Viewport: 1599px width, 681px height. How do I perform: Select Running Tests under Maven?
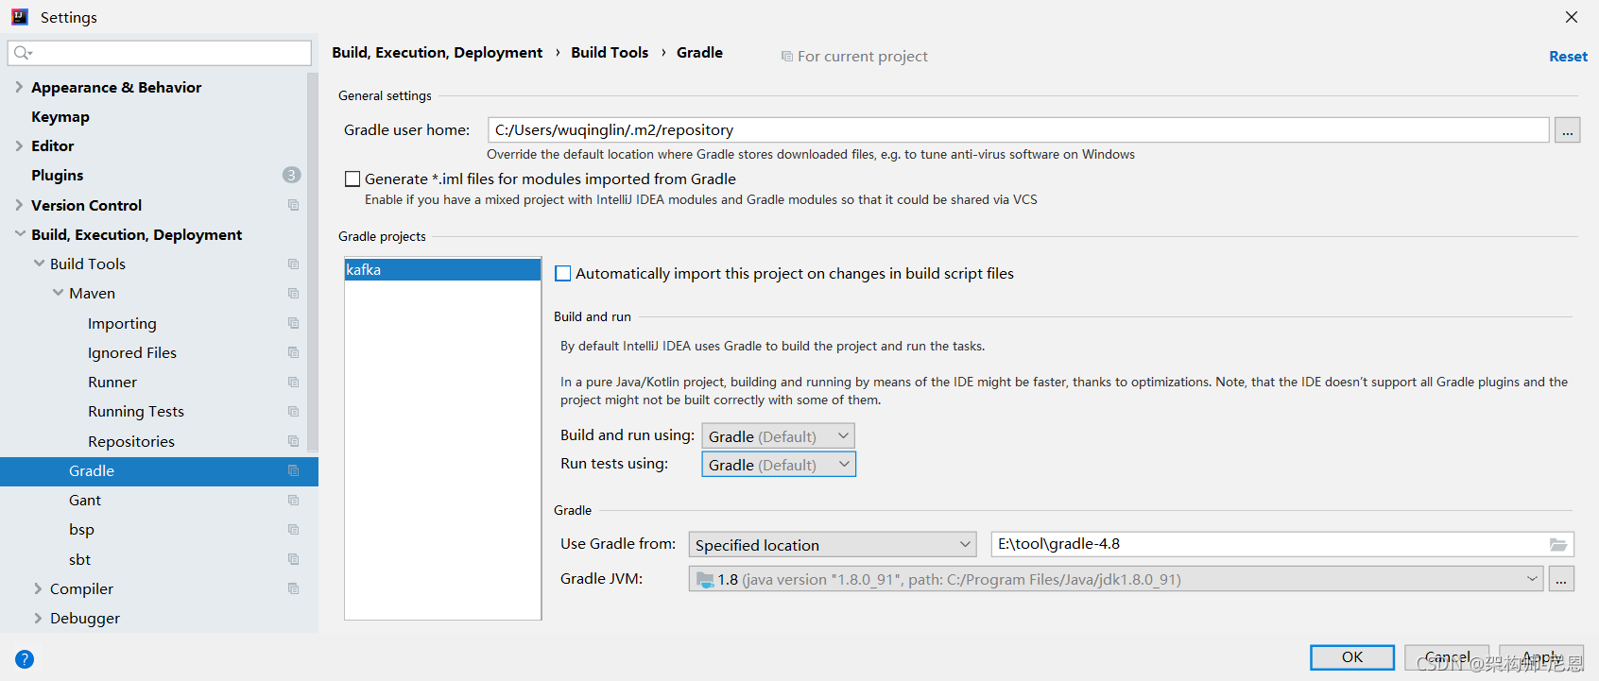click(x=136, y=411)
